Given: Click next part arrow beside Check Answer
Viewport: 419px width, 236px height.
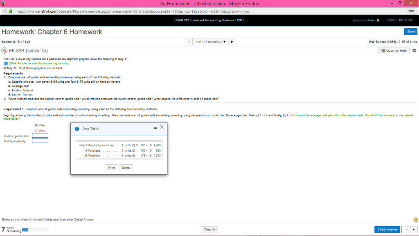Looking at the screenshot, I should pos(414,229).
